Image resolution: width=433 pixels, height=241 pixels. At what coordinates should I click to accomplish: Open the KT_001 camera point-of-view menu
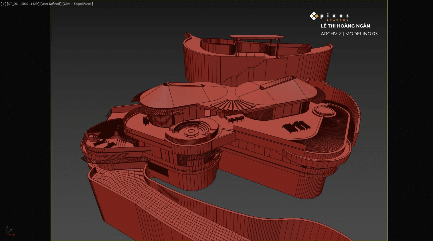[x=23, y=4]
